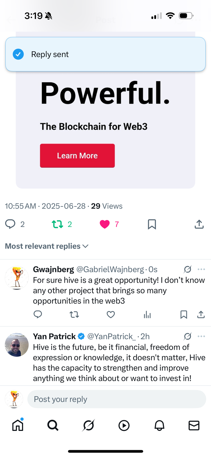Open Grok from the bottom navigation bar

[x=88, y=425]
